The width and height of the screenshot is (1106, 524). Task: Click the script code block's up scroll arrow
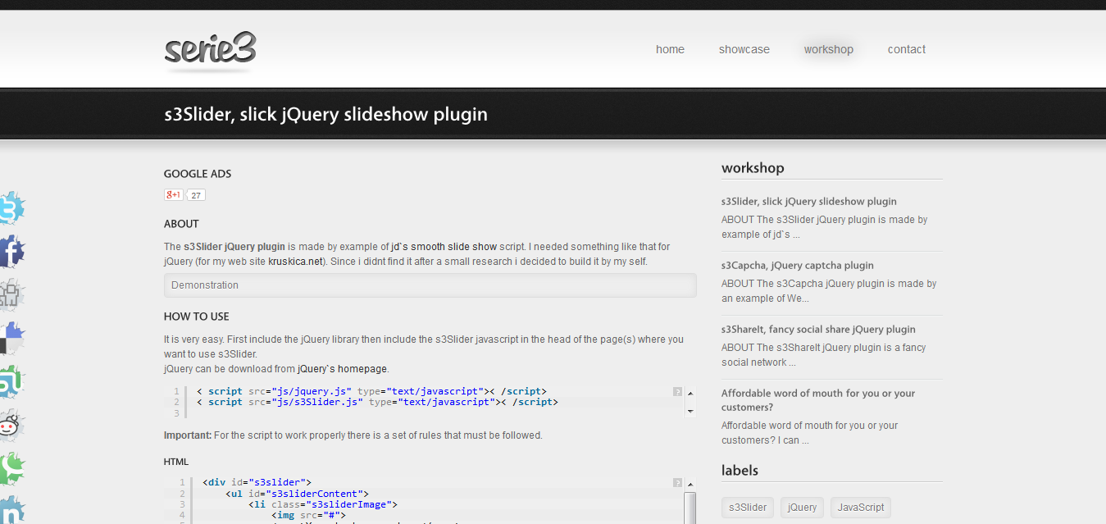click(690, 393)
